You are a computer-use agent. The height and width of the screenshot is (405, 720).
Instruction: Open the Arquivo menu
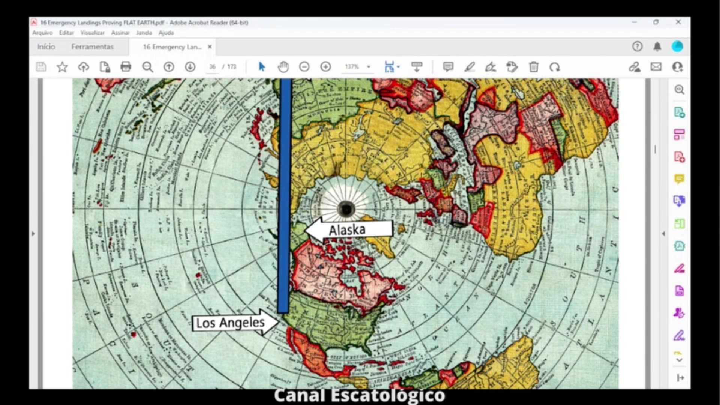[x=42, y=33]
